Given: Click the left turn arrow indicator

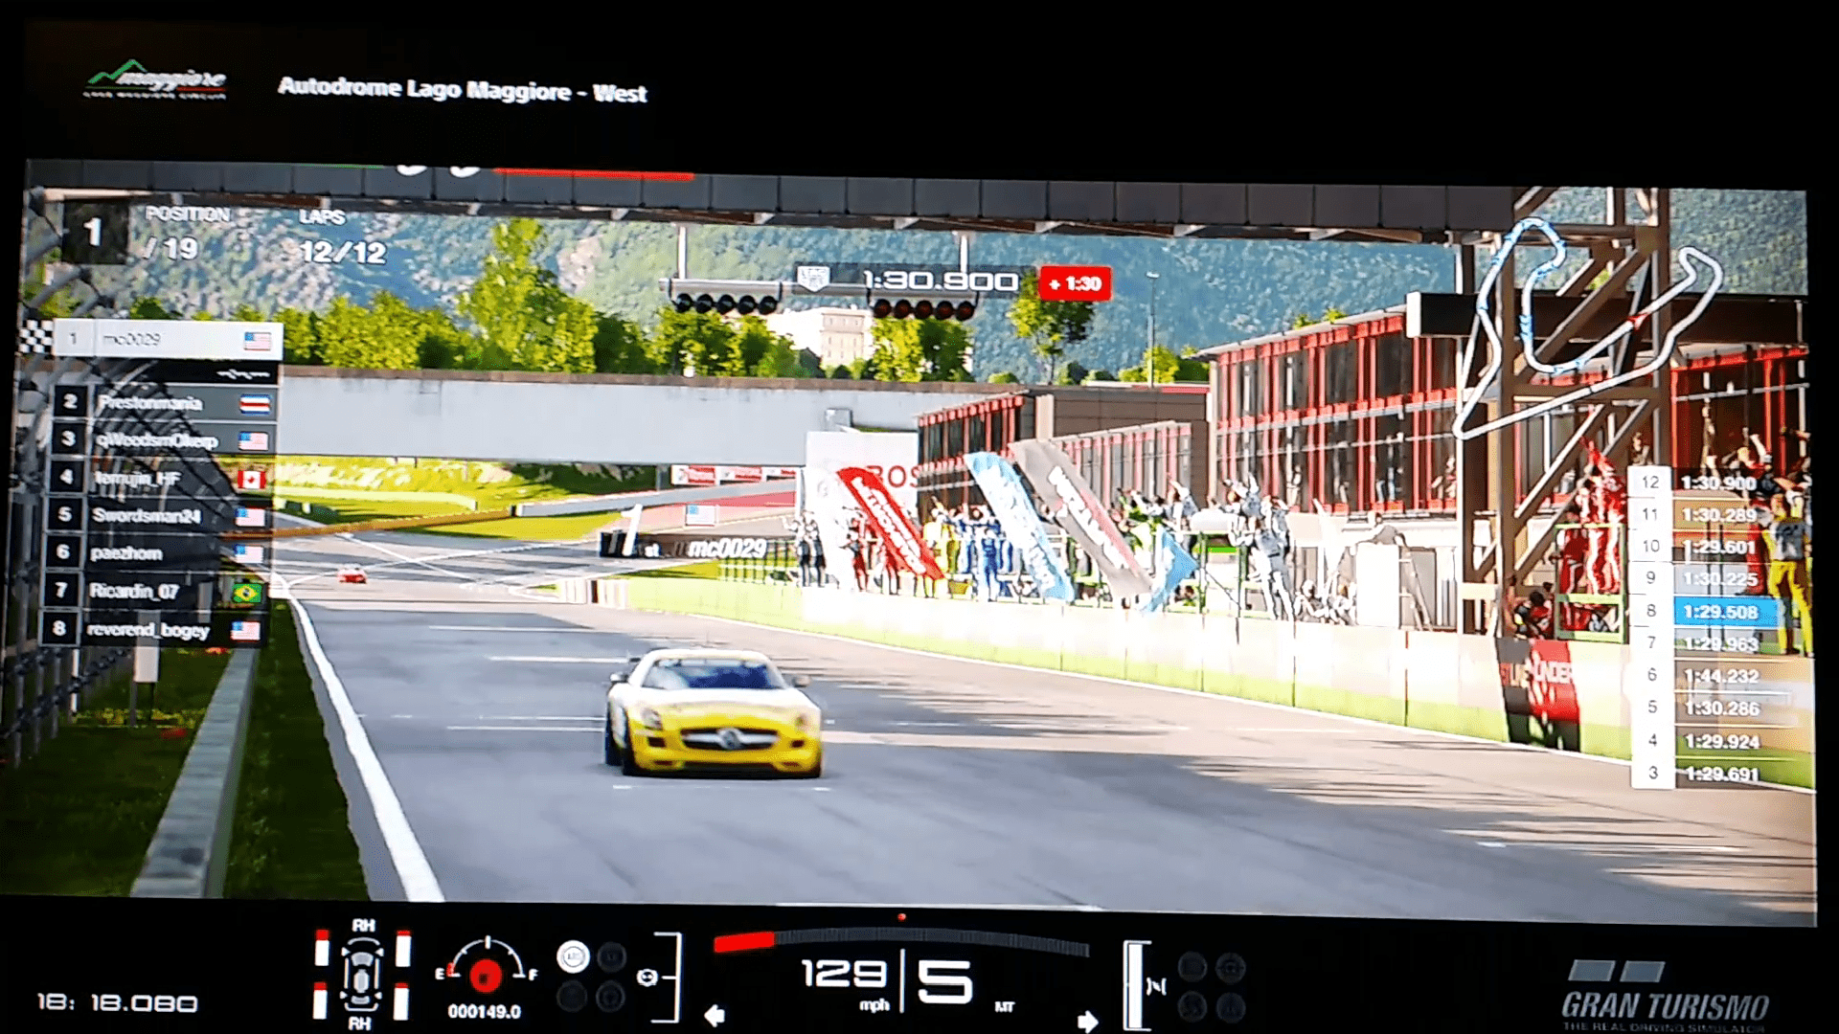Looking at the screenshot, I should click(715, 1015).
